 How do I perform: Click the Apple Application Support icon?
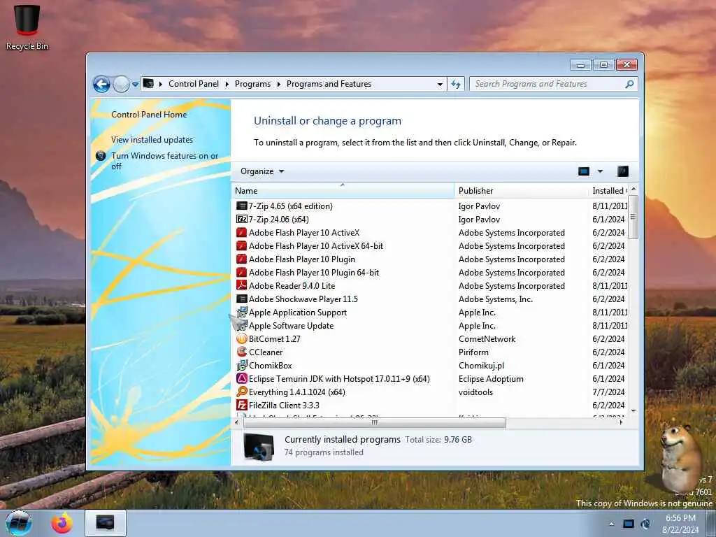(x=241, y=312)
